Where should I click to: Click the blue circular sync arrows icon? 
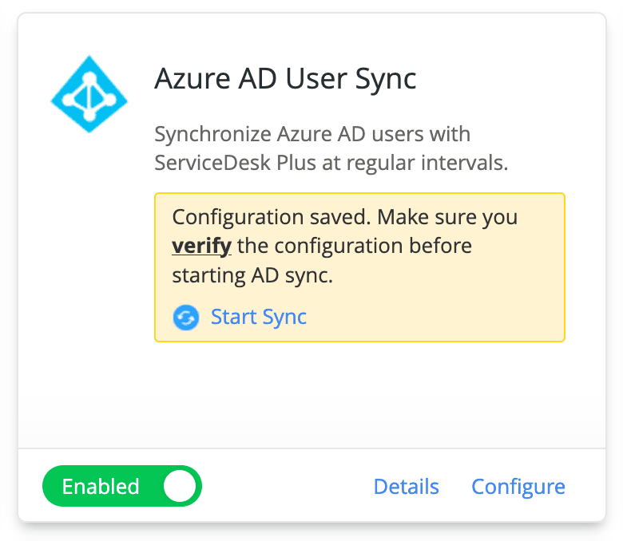click(x=186, y=318)
